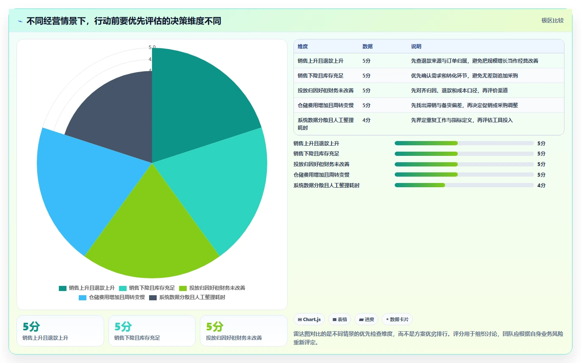581x363 pixels.
Task: Open the 5分 card for 销售下降且库存充足
Action: tap(152, 331)
